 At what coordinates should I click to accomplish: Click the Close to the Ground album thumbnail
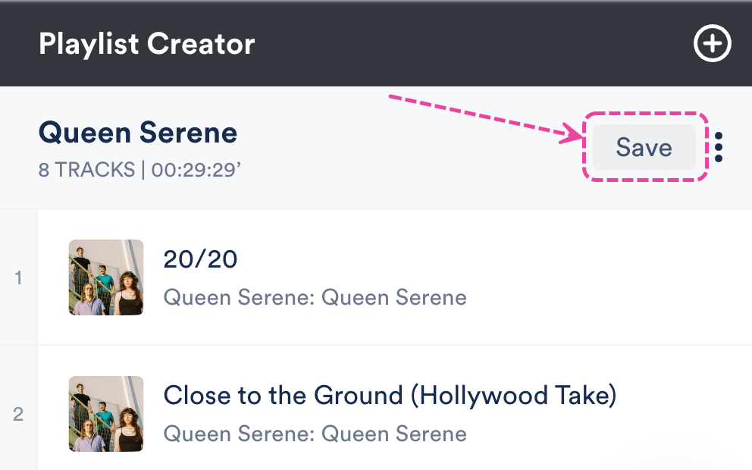106,414
